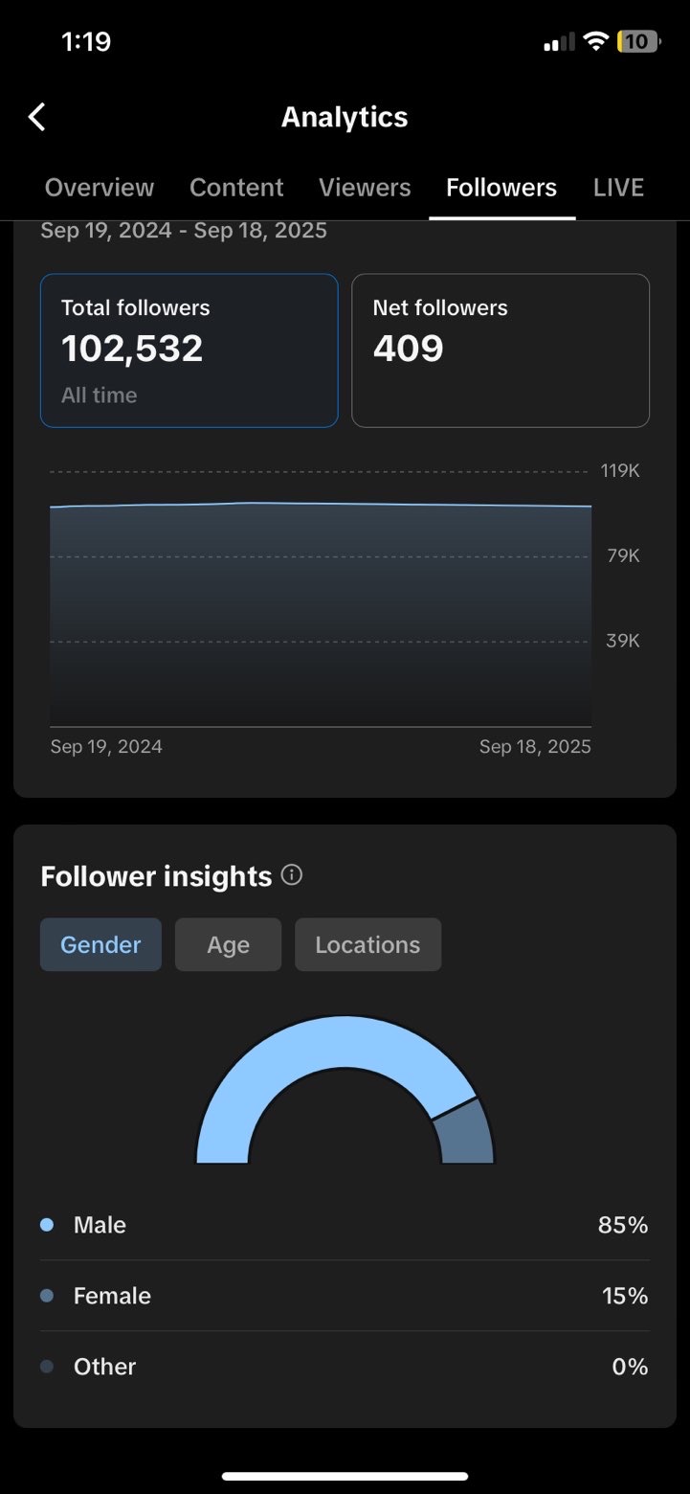Select the Followers tab
The height and width of the screenshot is (1494, 690).
click(x=501, y=188)
